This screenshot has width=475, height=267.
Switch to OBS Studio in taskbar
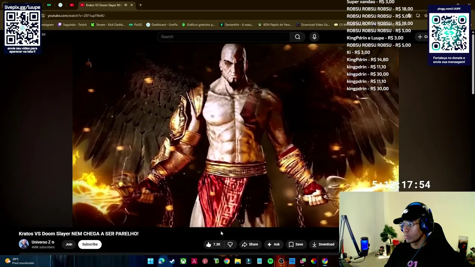[281, 261]
